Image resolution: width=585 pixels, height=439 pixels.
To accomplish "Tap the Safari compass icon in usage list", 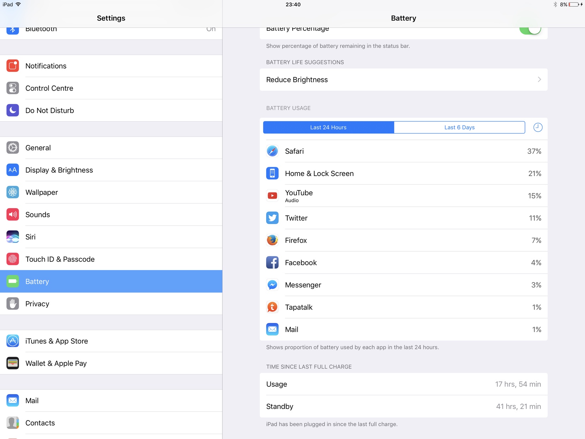I will (x=272, y=151).
